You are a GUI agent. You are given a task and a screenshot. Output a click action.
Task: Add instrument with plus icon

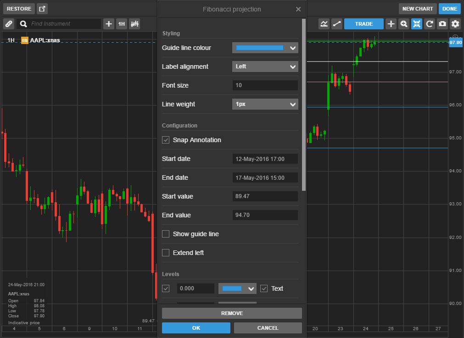point(109,24)
